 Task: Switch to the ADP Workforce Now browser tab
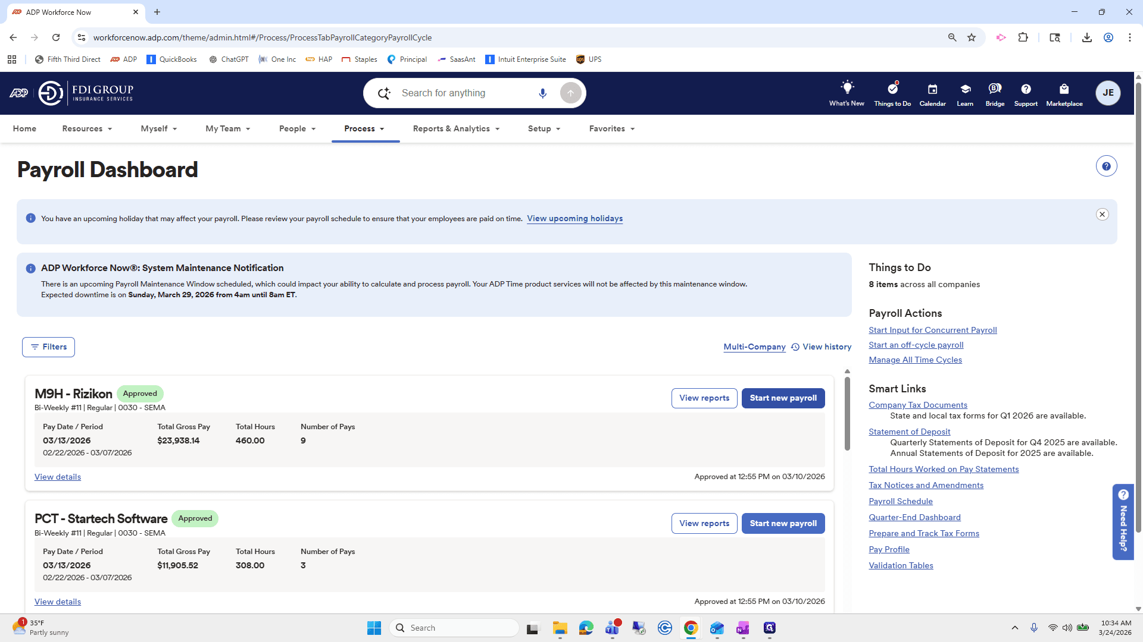[x=76, y=12]
